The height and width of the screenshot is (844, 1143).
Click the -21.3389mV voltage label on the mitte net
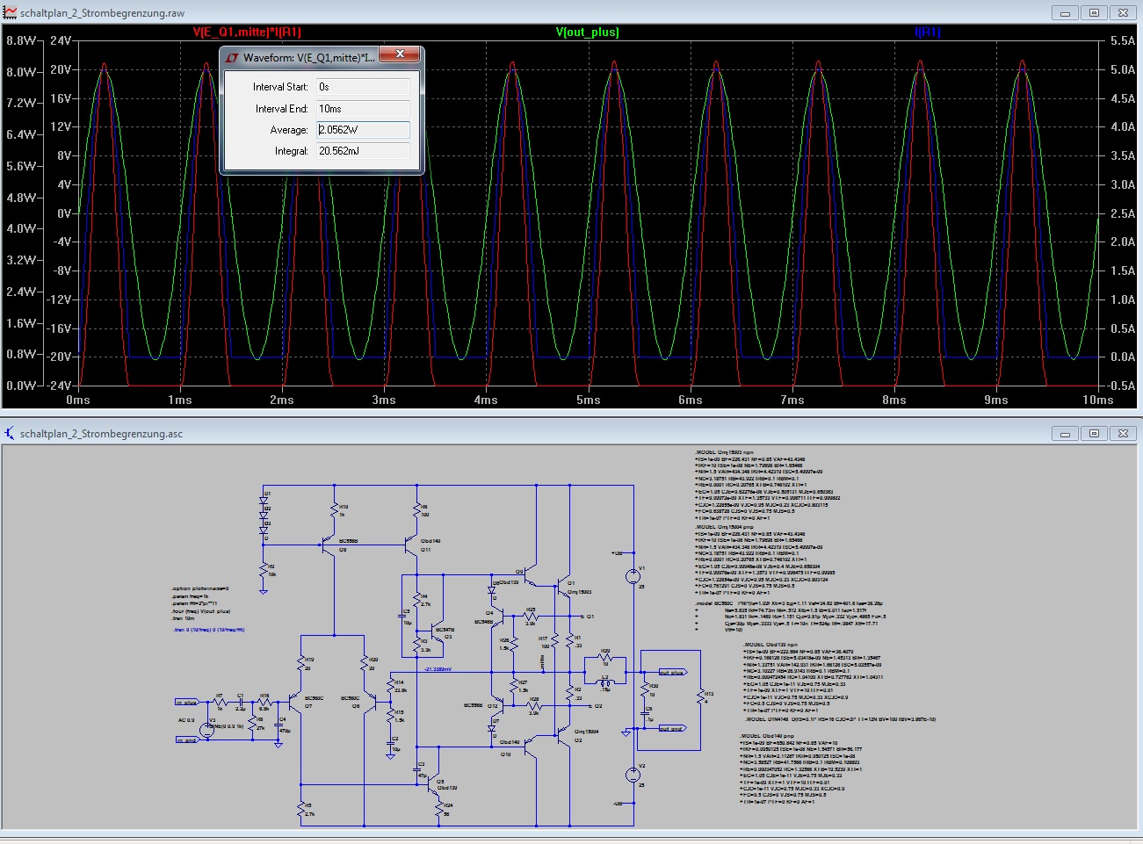[x=438, y=669]
